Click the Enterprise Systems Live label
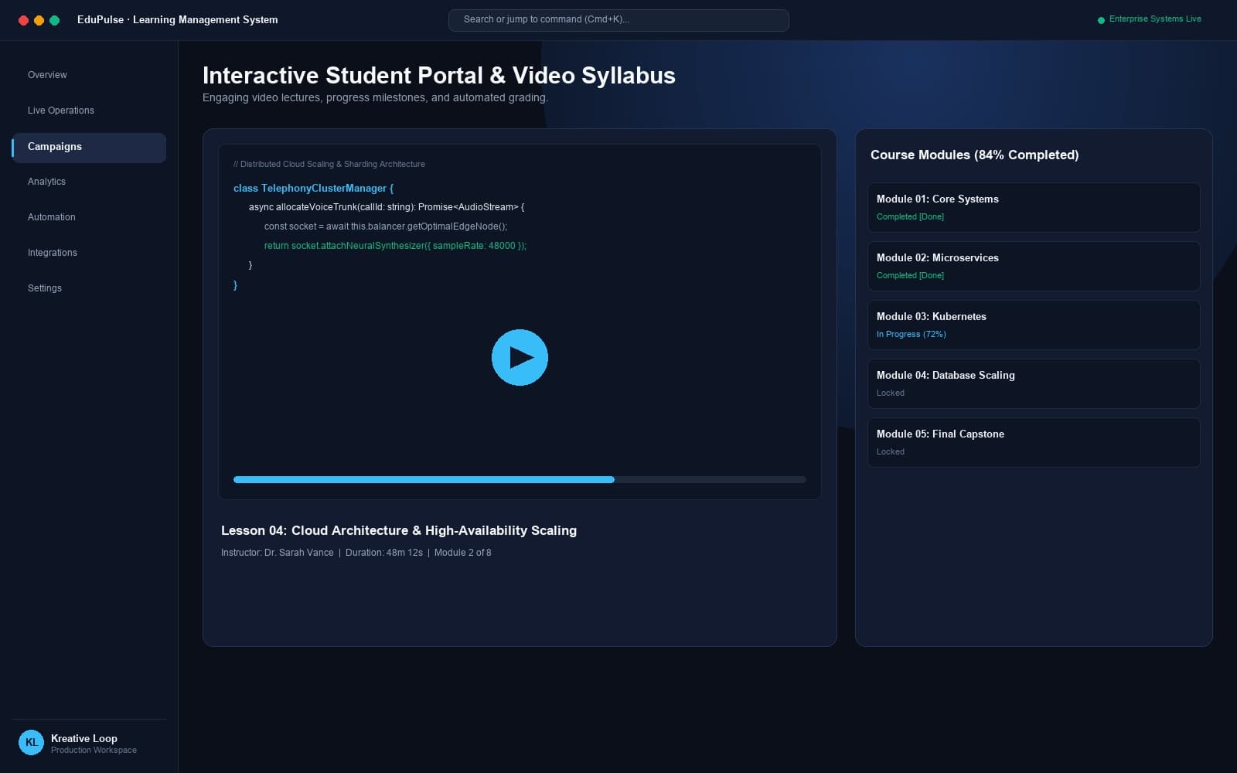This screenshot has width=1237, height=773. click(x=1155, y=19)
